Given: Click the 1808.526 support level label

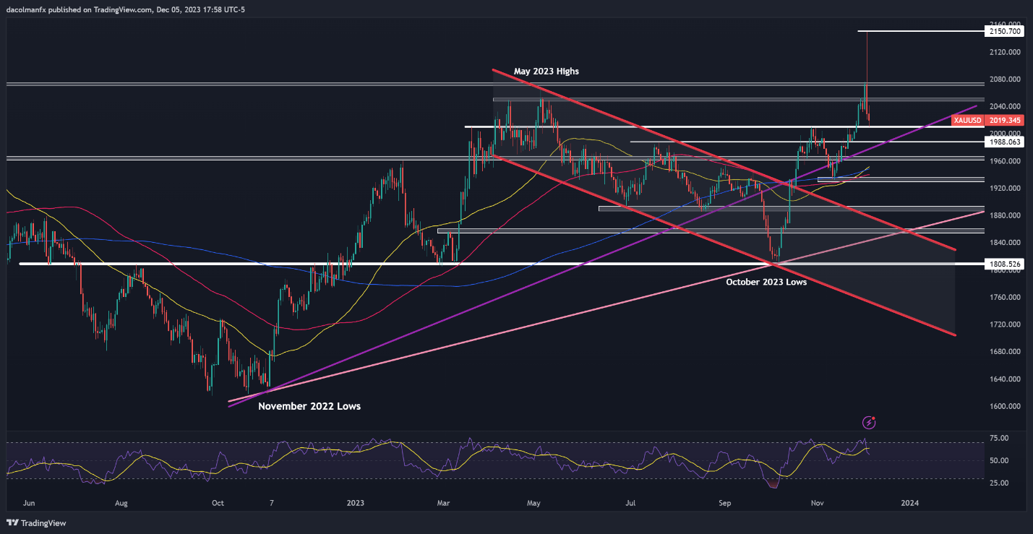Looking at the screenshot, I should 1006,264.
